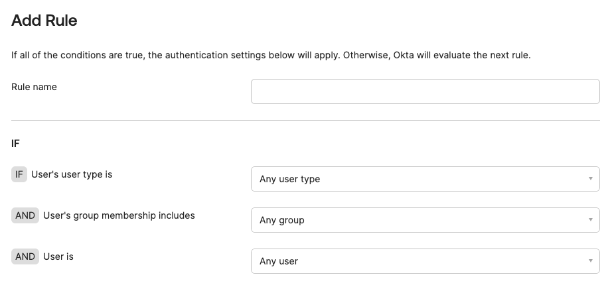The height and width of the screenshot is (281, 610).
Task: Click the arrow on group dropdown
Action: point(590,220)
